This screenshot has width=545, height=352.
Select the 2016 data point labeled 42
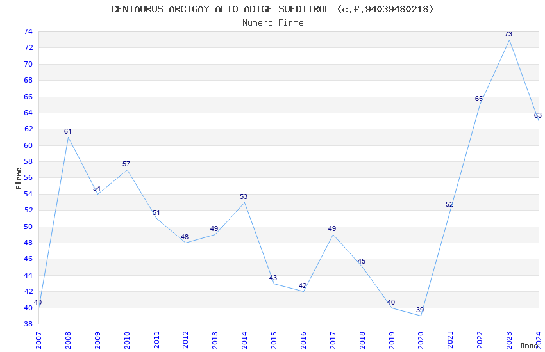(x=303, y=286)
